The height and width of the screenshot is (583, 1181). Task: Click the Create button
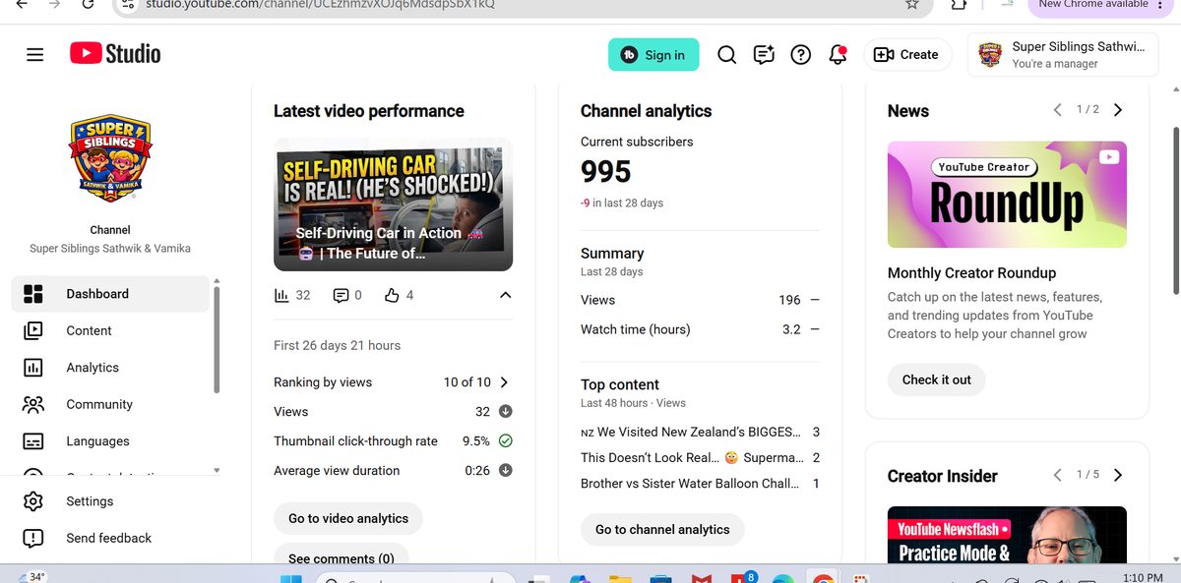click(x=907, y=55)
